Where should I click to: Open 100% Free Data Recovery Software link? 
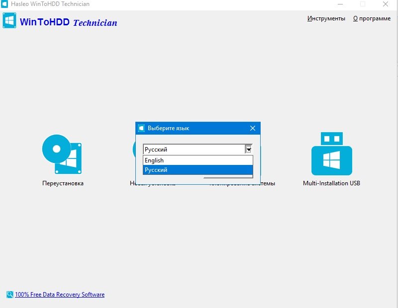60,294
